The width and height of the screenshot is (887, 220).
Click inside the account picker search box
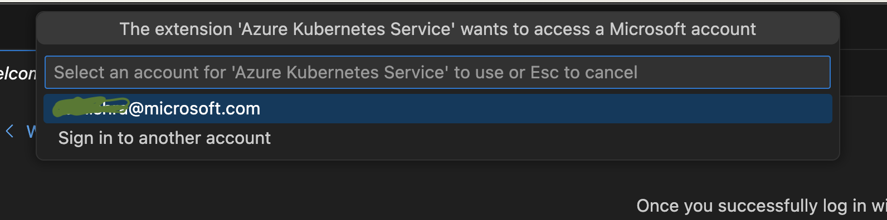click(437, 72)
